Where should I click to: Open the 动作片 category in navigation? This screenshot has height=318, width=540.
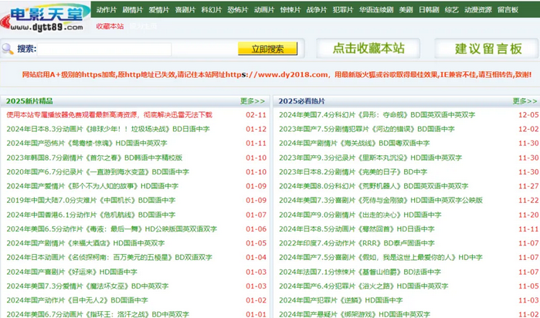107,10
